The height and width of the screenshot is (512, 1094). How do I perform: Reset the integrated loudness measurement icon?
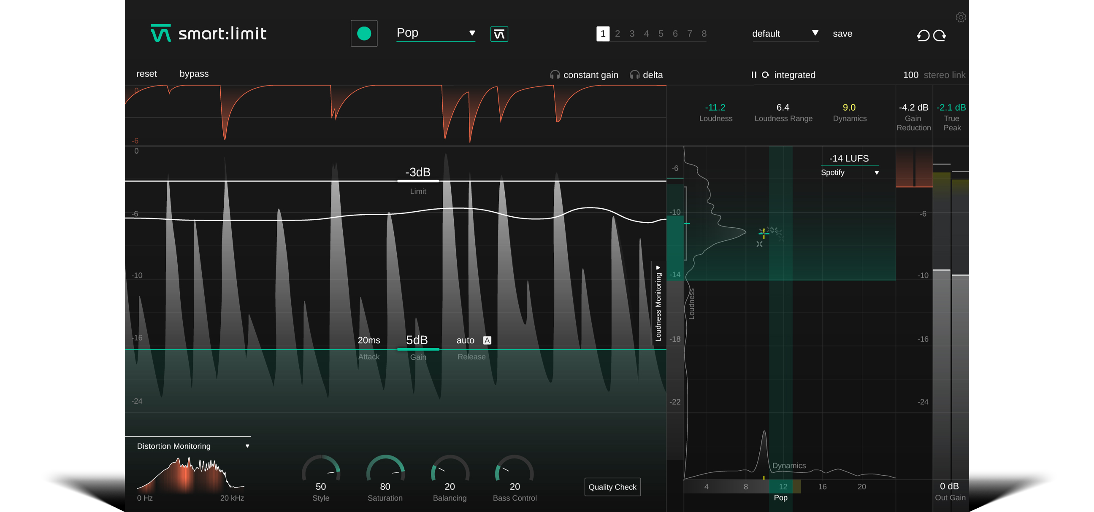click(x=765, y=75)
